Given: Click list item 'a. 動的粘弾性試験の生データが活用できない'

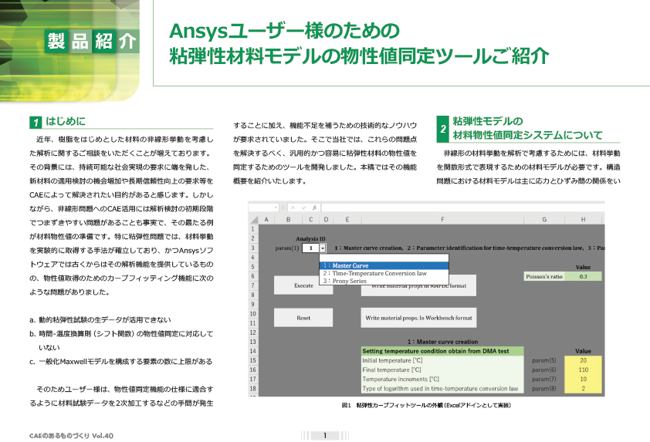Looking at the screenshot, I should tap(100, 320).
